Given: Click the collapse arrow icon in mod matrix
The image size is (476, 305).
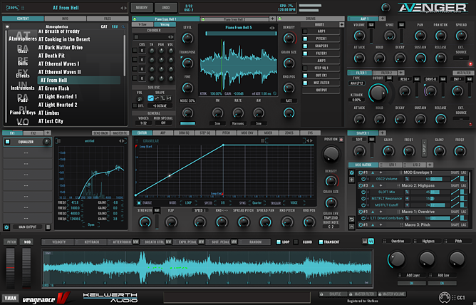Looking at the screenshot, I should [351, 227].
